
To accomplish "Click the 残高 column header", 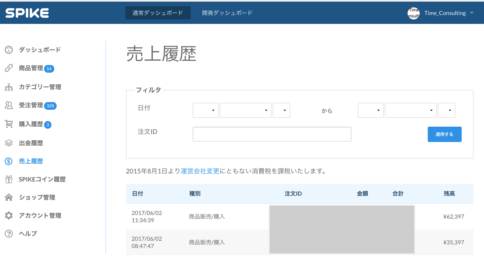I will click(449, 194).
